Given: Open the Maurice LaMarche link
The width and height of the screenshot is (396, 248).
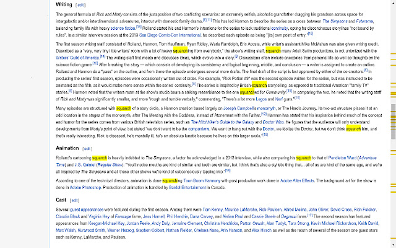Looking at the screenshot, I should click(x=241, y=210).
